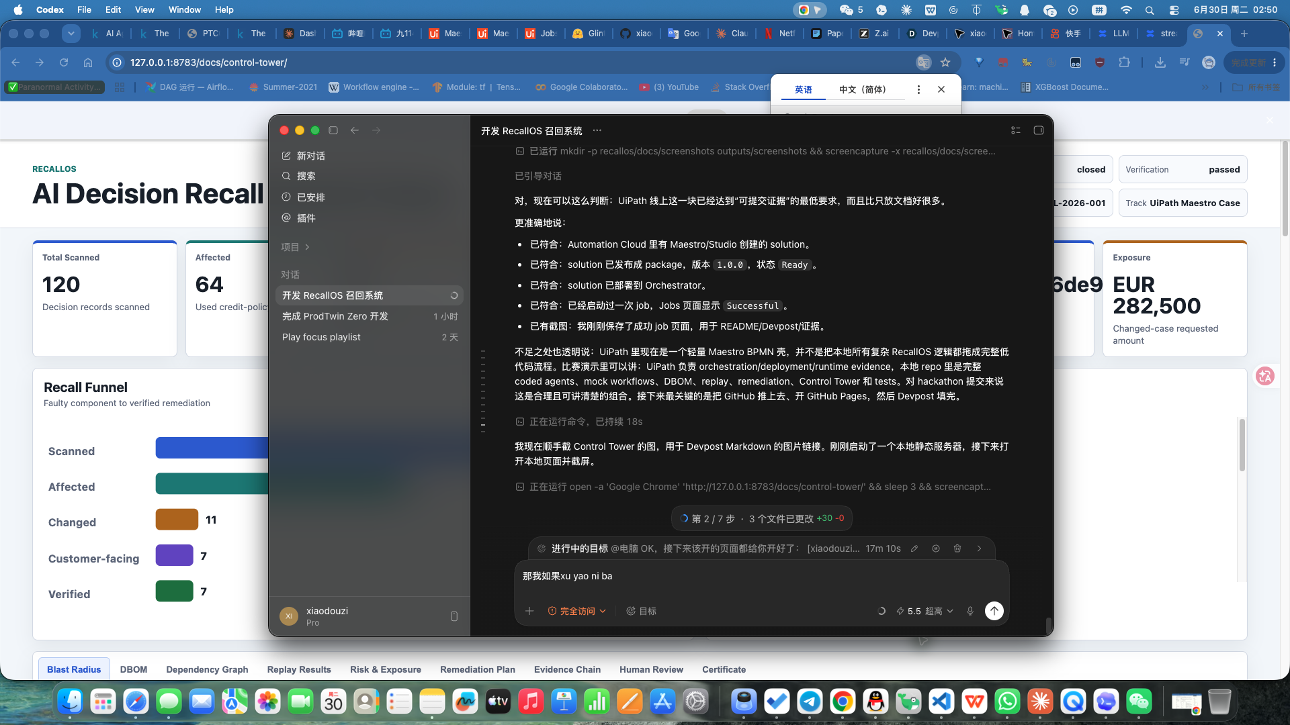
Task: Click the Track UiPath Maestro Case chip
Action: (1182, 203)
